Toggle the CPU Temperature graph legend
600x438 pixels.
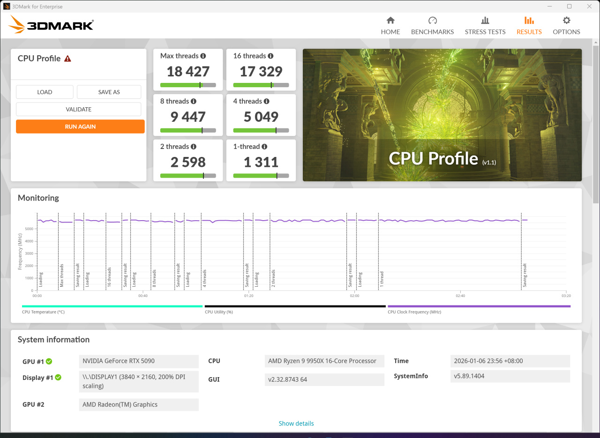click(x=112, y=309)
